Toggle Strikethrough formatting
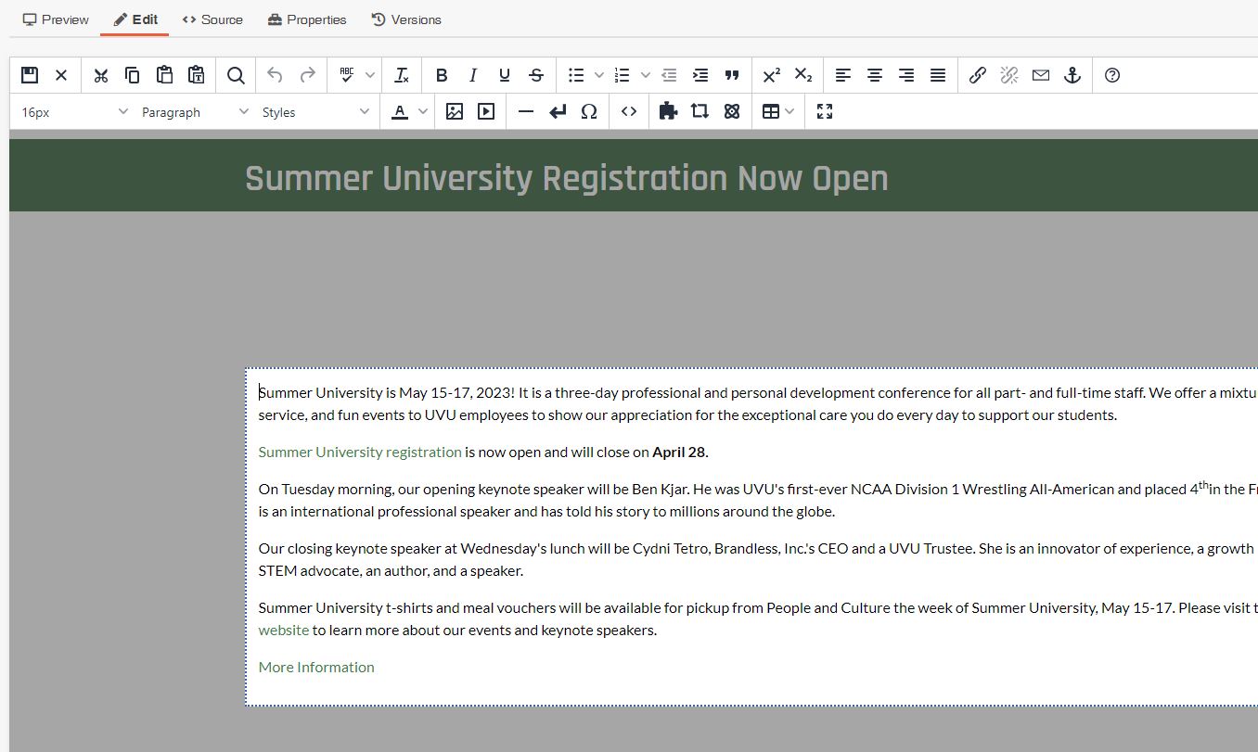 536,75
